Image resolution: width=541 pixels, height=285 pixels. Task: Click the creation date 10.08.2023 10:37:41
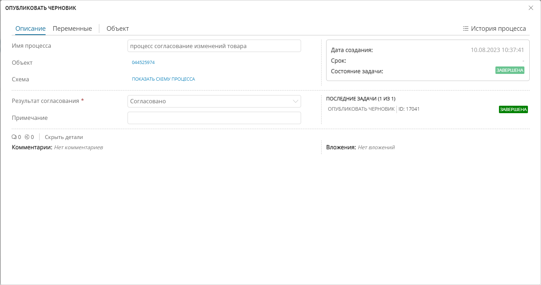point(497,50)
